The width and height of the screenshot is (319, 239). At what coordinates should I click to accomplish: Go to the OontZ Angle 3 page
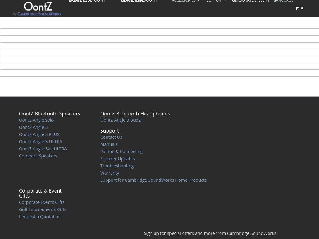[x=33, y=127]
